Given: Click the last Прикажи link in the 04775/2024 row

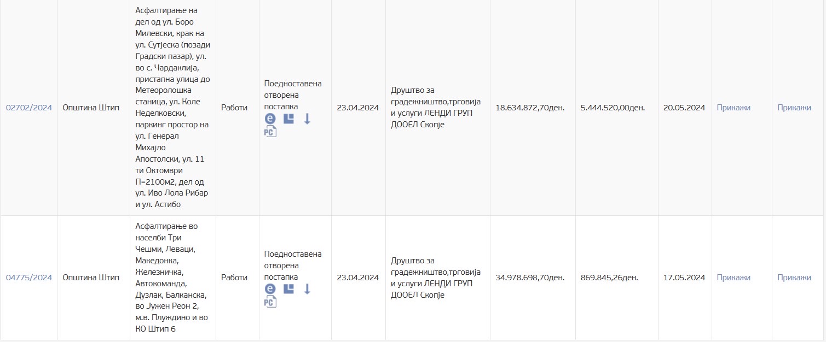Looking at the screenshot, I should (x=794, y=278).
